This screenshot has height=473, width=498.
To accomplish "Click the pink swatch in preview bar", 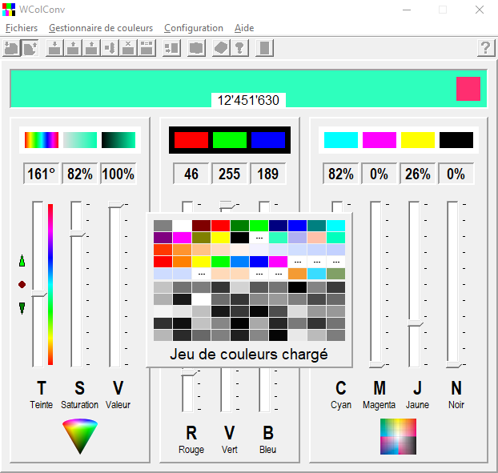I will coord(468,88).
